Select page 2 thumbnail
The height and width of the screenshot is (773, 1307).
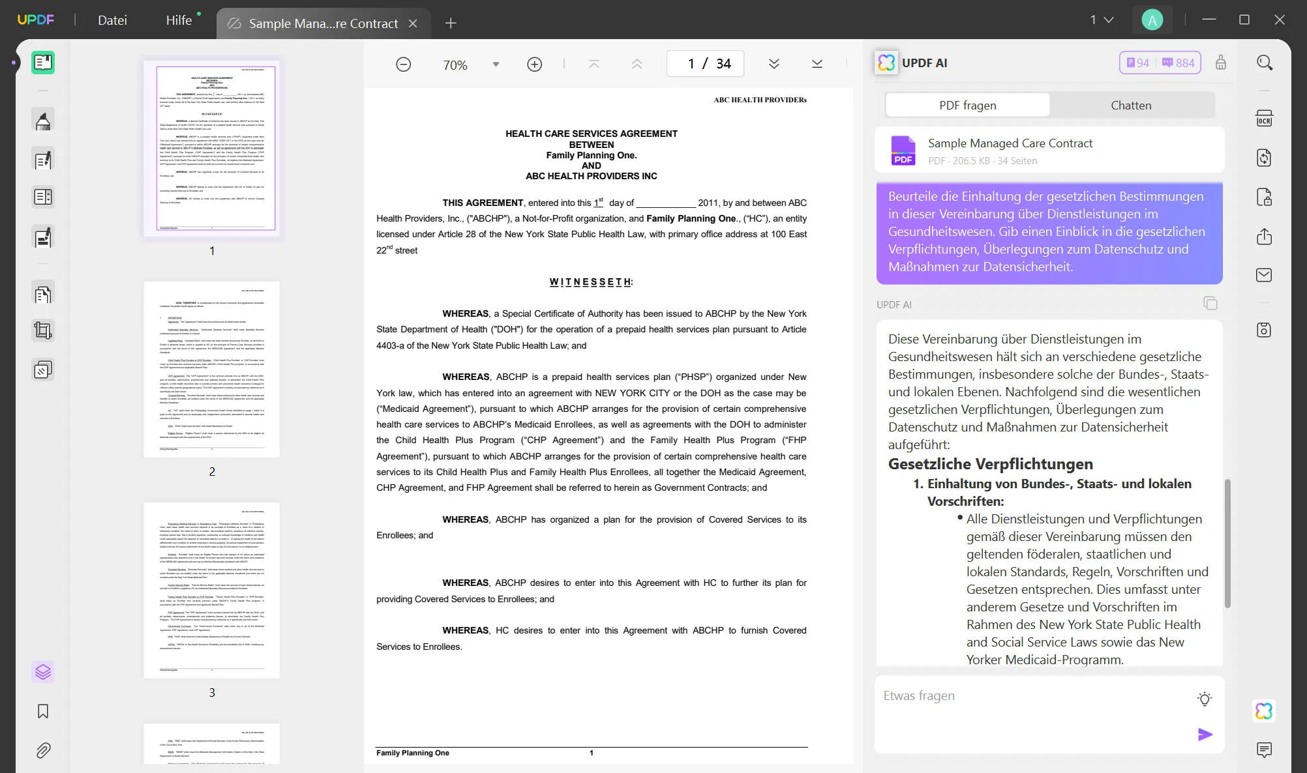211,369
